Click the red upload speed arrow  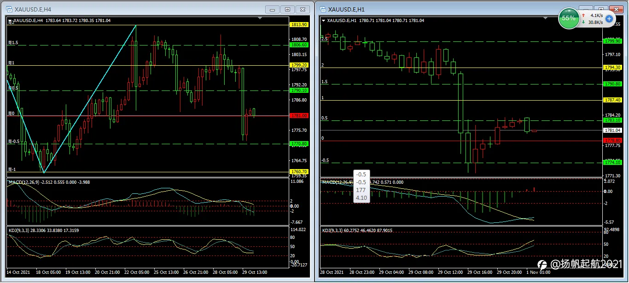[x=583, y=15]
